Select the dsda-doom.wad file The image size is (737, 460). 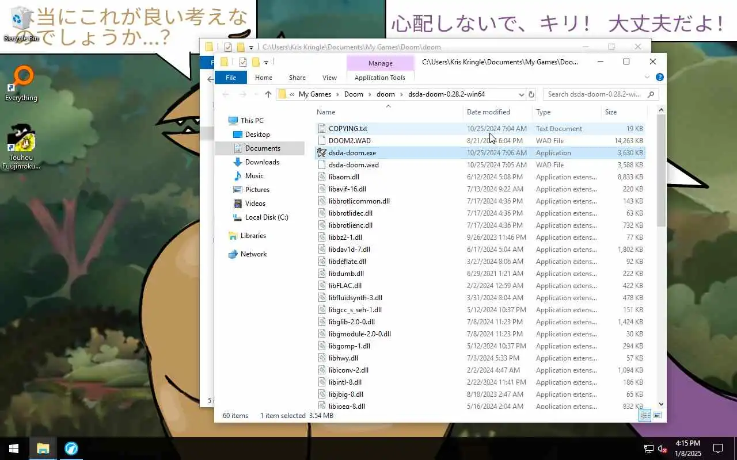point(480,165)
